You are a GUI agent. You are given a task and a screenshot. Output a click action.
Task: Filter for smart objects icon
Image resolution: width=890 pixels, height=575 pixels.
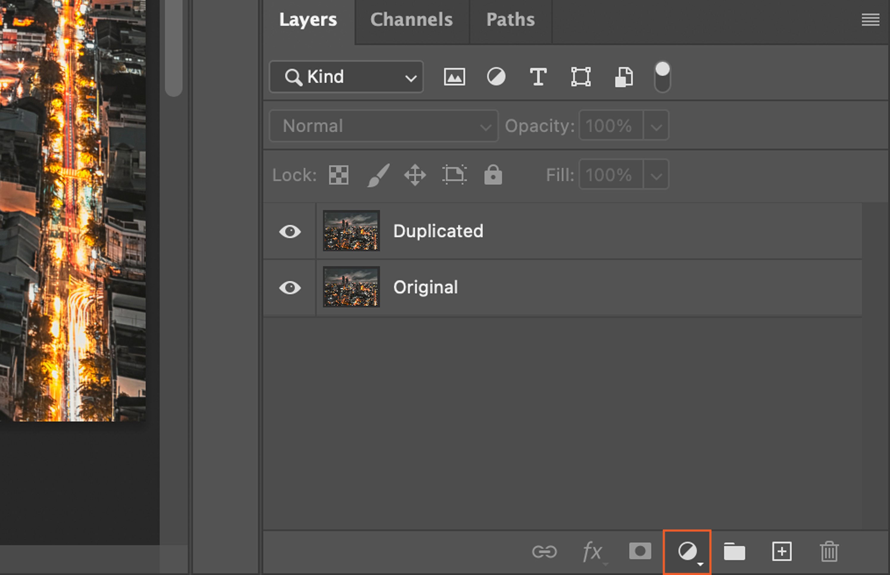[x=624, y=77]
